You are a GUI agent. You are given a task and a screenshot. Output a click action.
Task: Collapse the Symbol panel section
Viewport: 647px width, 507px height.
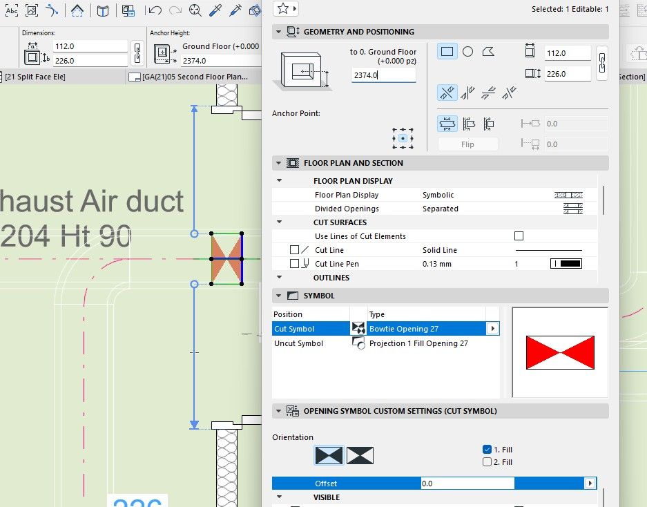(278, 296)
